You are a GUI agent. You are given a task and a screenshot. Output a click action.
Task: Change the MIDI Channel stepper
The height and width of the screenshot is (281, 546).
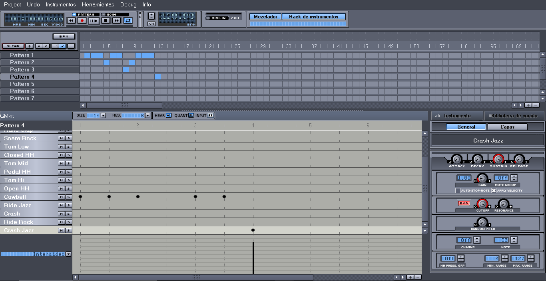click(476, 240)
